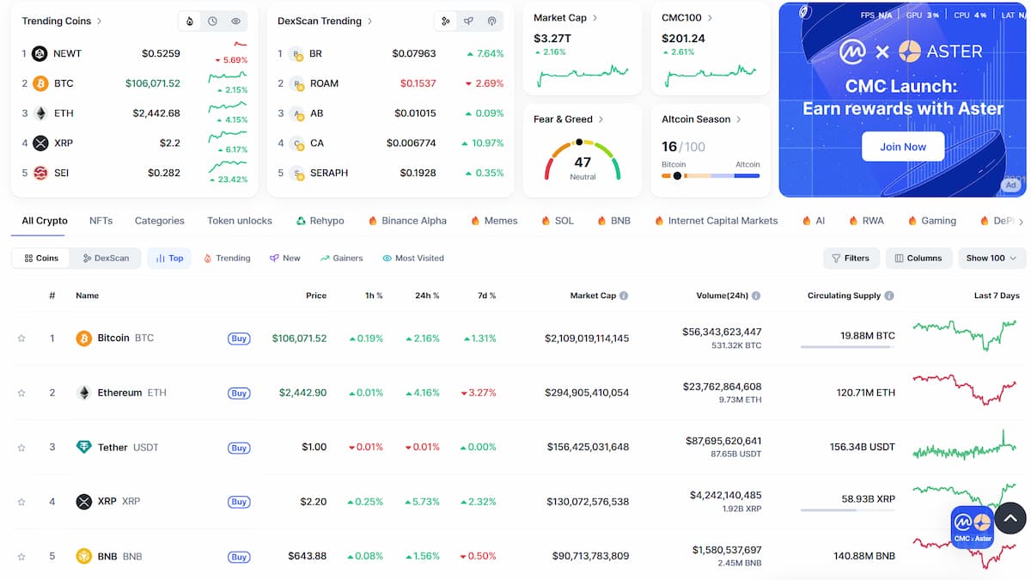Expand DexScan Trending via its chevron
The width and height of the screenshot is (1031, 580).
pyautogui.click(x=370, y=21)
